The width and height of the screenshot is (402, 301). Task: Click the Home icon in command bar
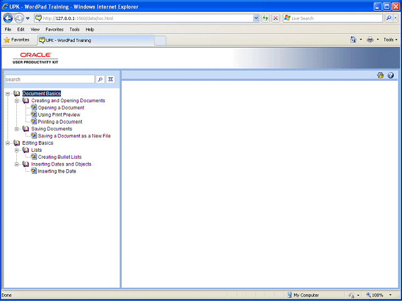tap(353, 40)
